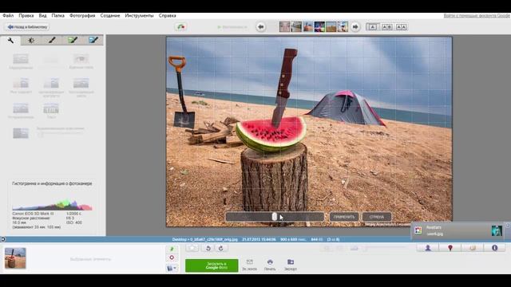Click the histogram graph
Screen dimensions: 511x287
[52, 204]
